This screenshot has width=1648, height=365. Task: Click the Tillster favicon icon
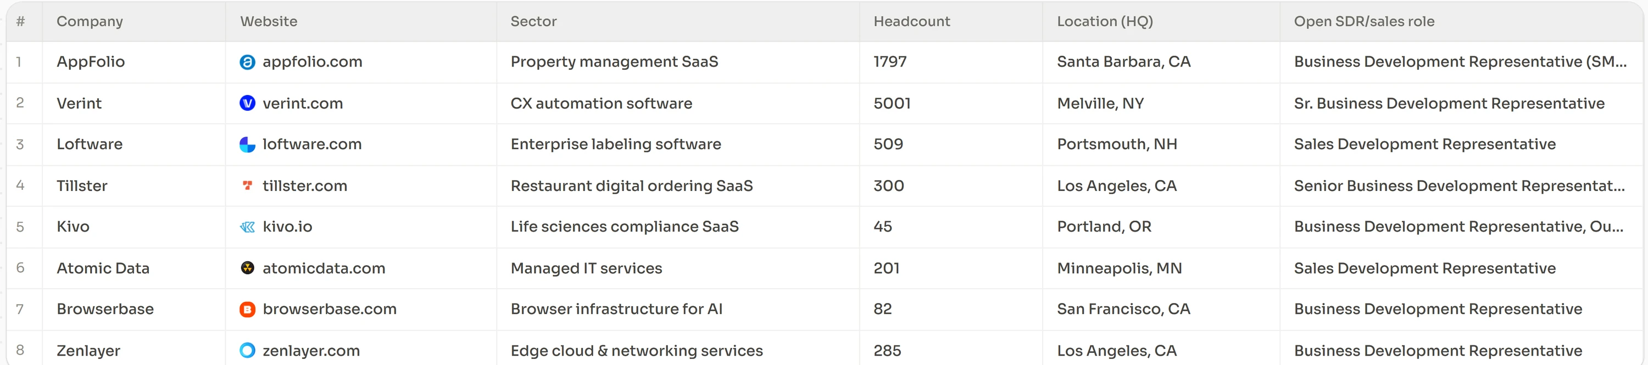[x=247, y=186]
